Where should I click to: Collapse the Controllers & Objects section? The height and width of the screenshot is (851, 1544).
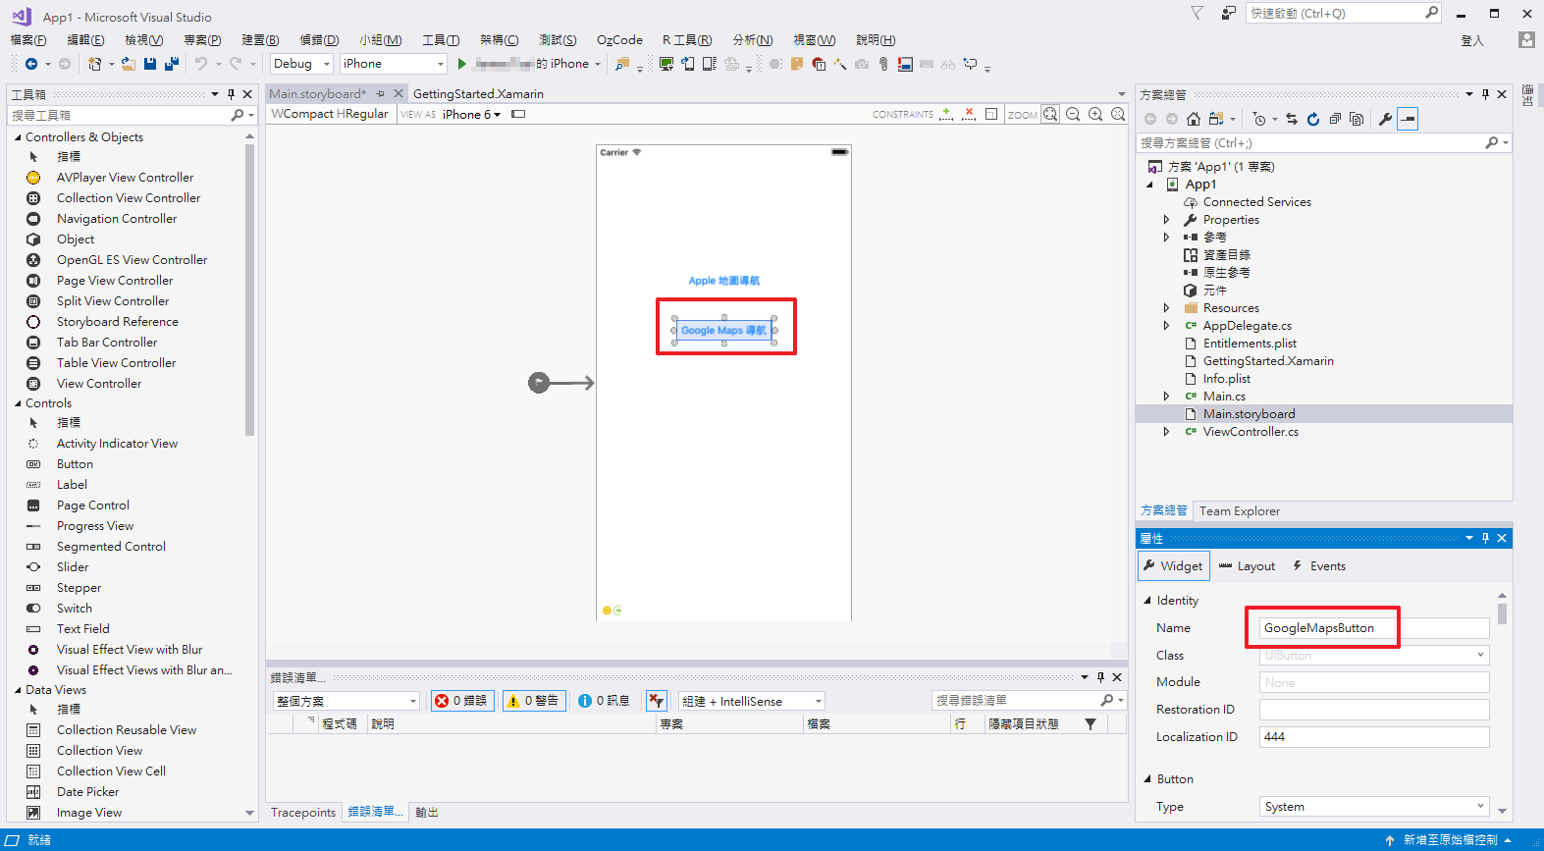pos(18,137)
